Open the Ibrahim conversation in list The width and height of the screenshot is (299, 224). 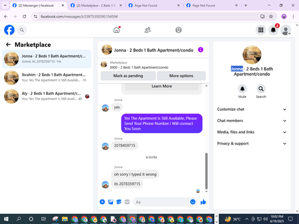pyautogui.click(x=47, y=78)
